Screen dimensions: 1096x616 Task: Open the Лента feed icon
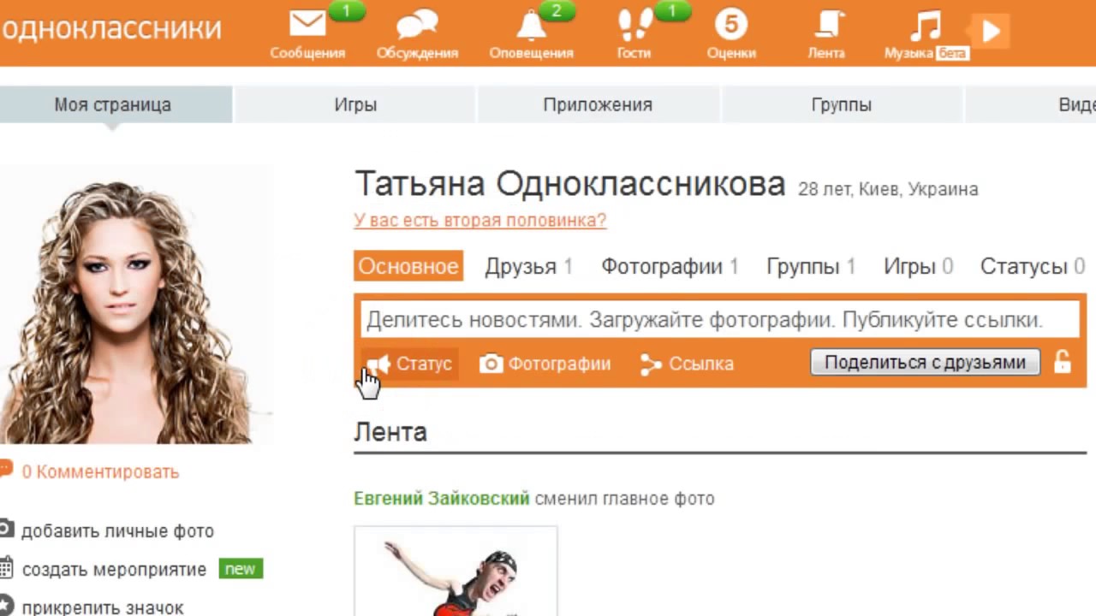coord(827,25)
